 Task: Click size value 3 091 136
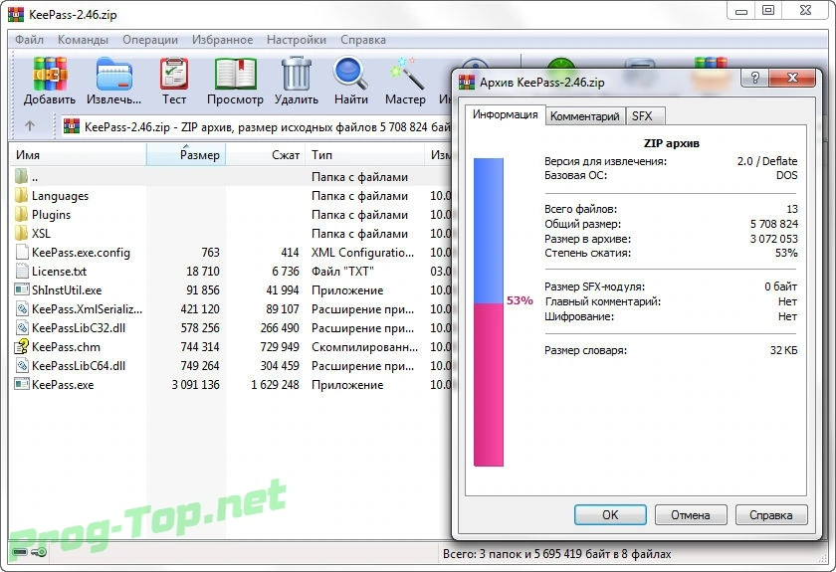coord(196,385)
